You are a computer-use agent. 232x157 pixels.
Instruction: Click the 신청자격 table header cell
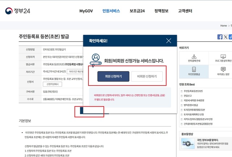coord(30,57)
